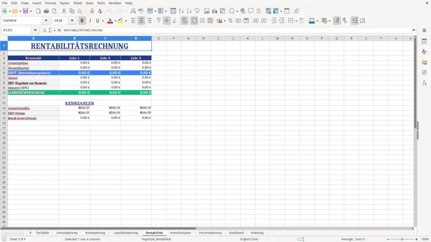
Task: Open the Print icon in toolbar
Action: [x=46, y=11]
